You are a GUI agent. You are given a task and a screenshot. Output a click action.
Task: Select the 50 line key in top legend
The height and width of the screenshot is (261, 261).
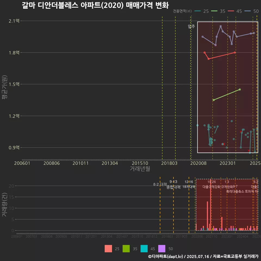pos(247,11)
